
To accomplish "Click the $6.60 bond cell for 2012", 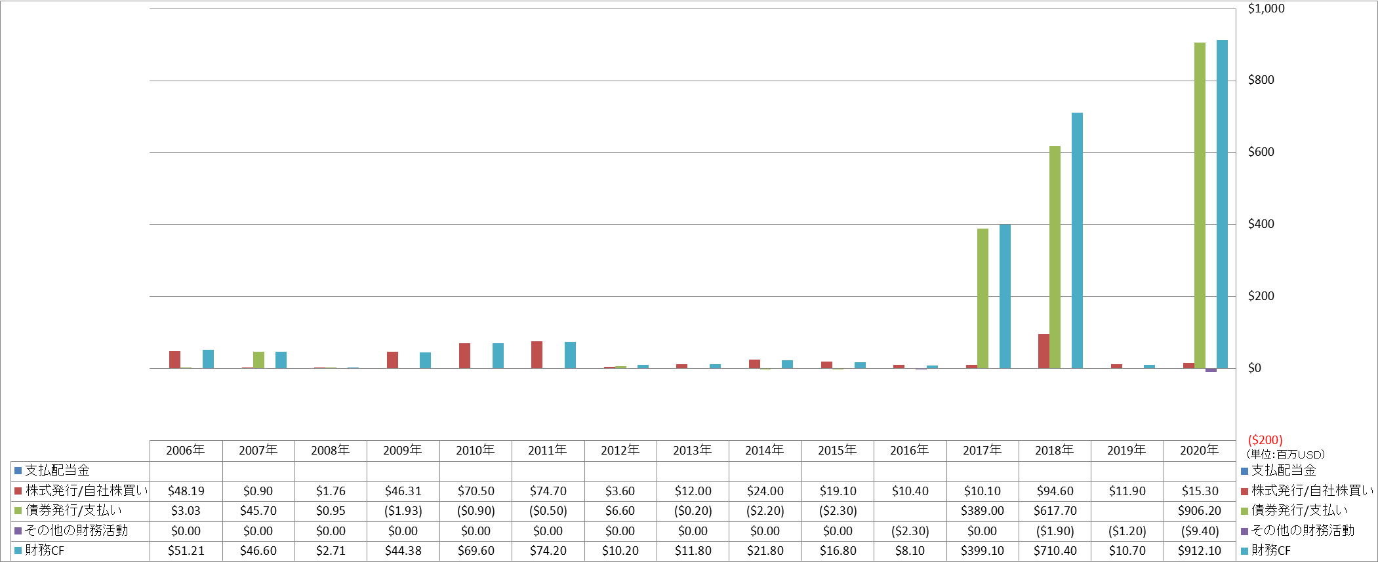I will click(620, 511).
